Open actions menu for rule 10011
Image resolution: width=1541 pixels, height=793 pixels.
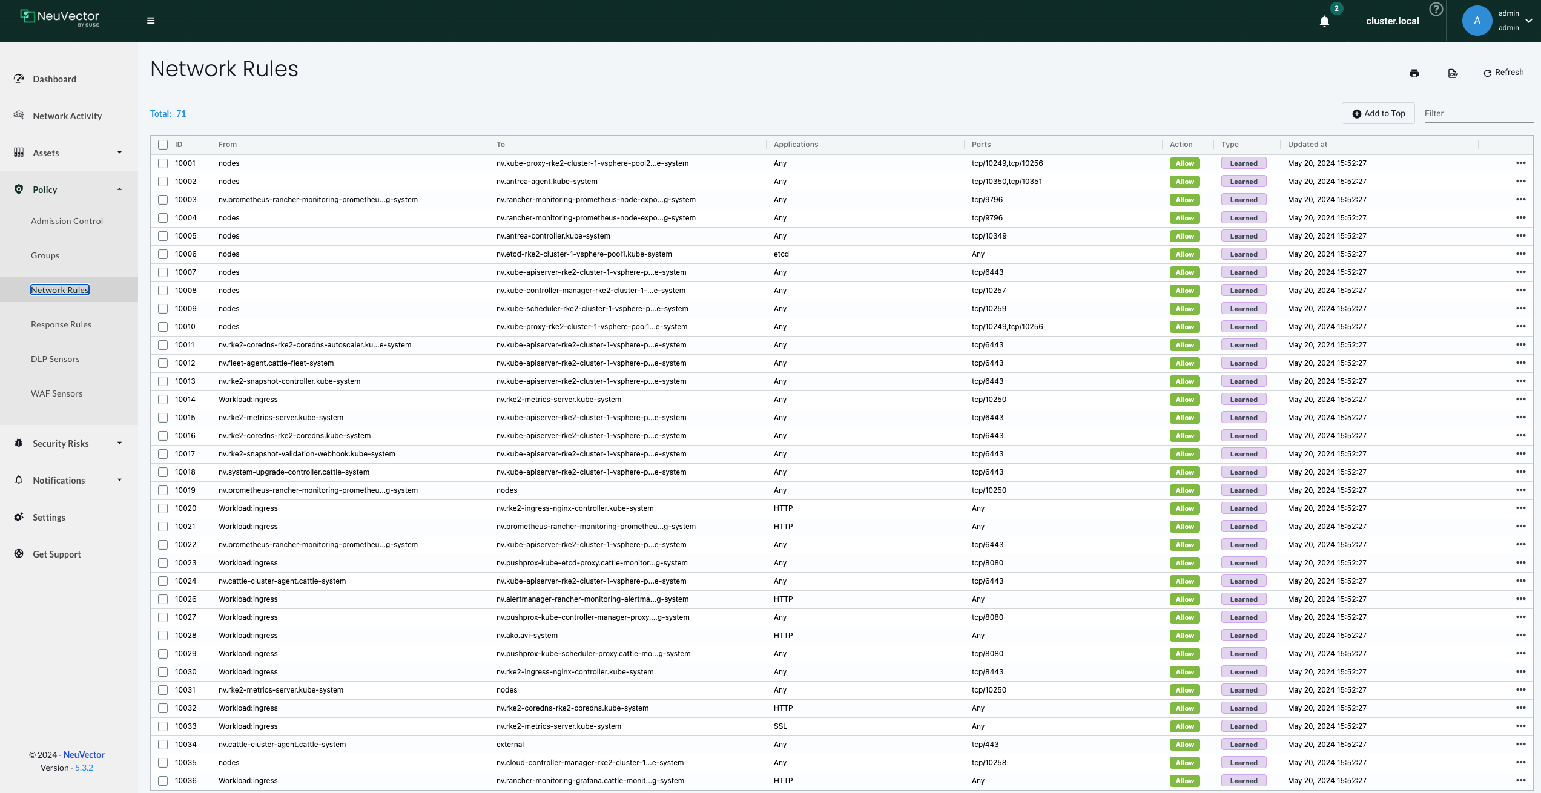1520,344
